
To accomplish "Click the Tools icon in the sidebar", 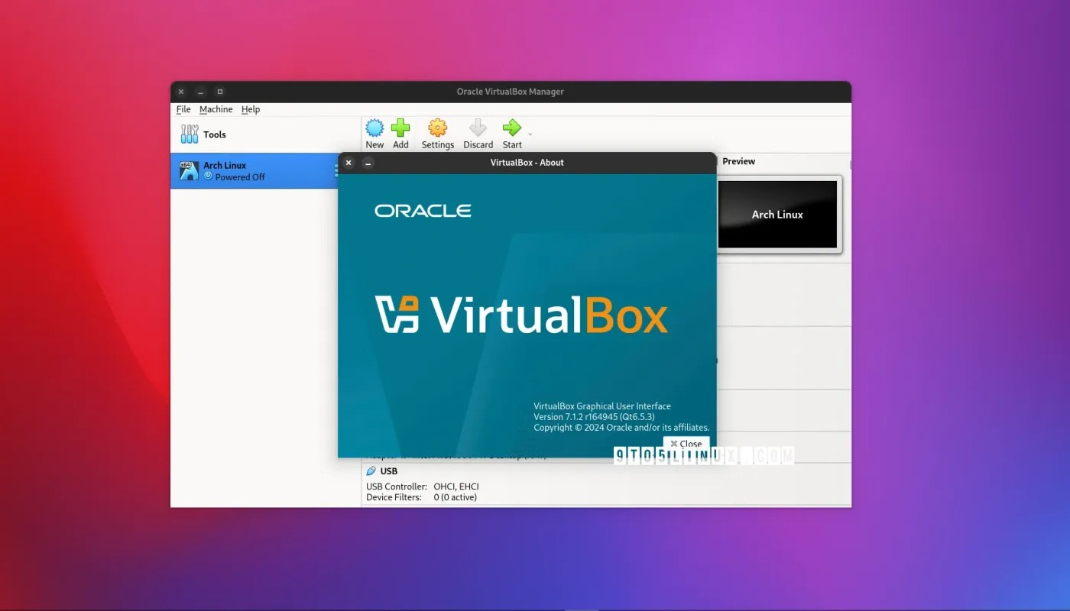I will (x=190, y=134).
